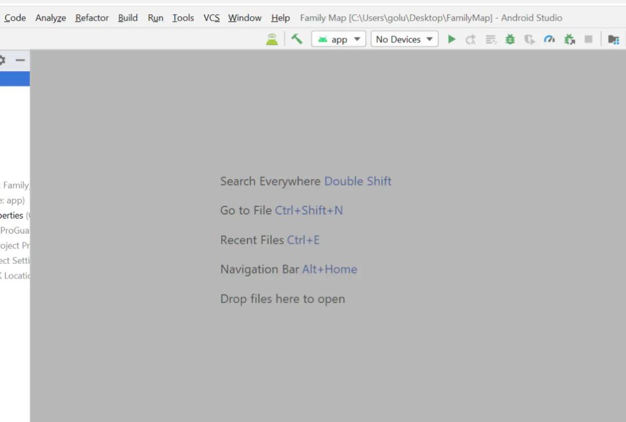This screenshot has height=422, width=626.
Task: Select the tree row containing 'ect Setti'
Action: (x=14, y=261)
